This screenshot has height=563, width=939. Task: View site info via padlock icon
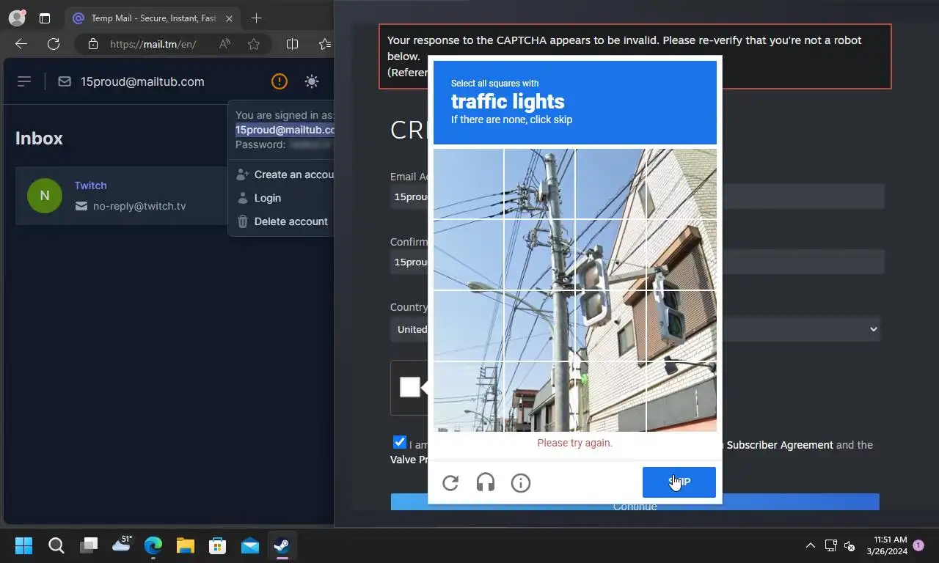click(x=92, y=44)
